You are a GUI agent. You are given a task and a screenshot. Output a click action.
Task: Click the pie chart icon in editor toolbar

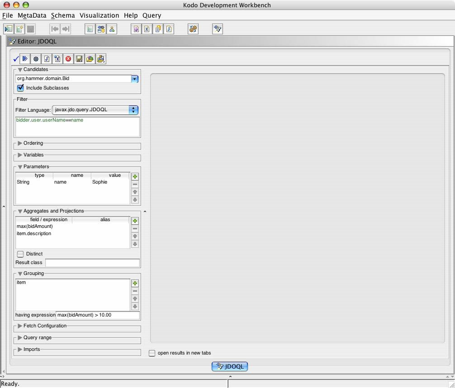(90, 59)
